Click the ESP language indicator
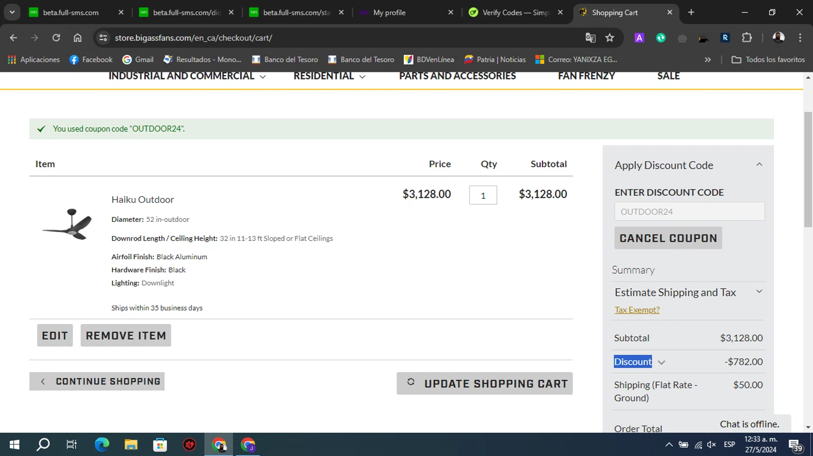Screen dimensions: 813x456 pyautogui.click(x=730, y=445)
